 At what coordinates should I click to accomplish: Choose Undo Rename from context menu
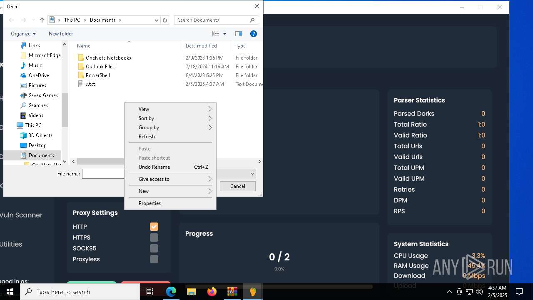tap(170, 167)
